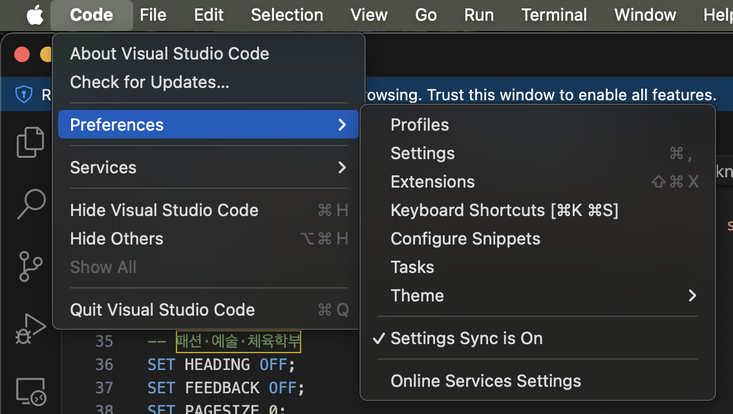
Task: Open the Go menu
Action: [426, 15]
